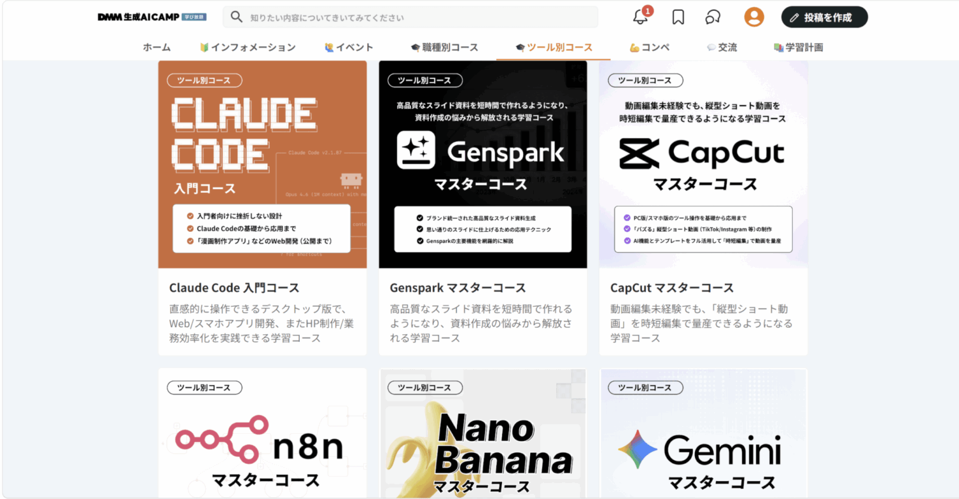This screenshot has width=959, height=499.
Task: Open the 職種別コース tab
Action: pos(444,47)
